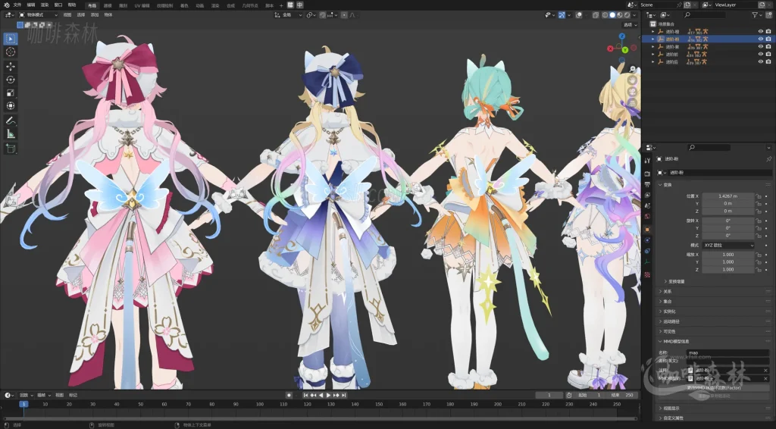Expand the highlighted armature in outliner
This screenshot has height=429, width=776.
653,39
